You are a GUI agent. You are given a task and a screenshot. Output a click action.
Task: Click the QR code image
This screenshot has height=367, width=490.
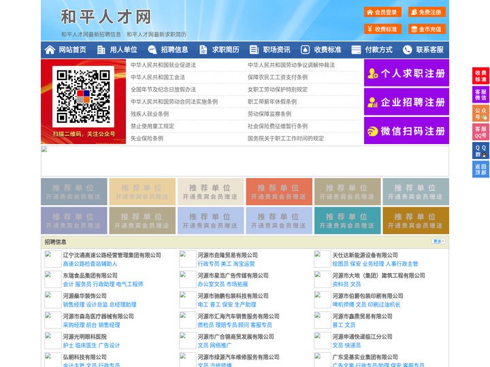tap(83, 97)
